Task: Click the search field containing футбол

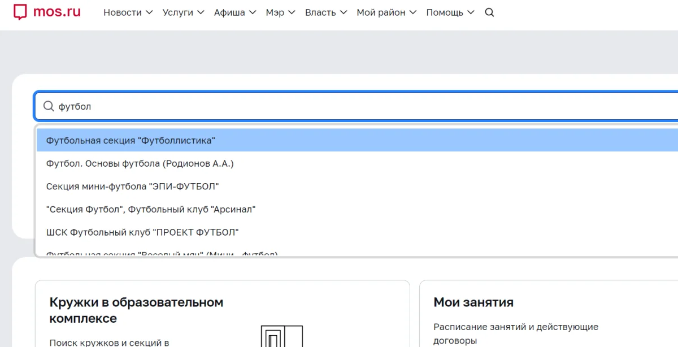Action: pos(357,106)
